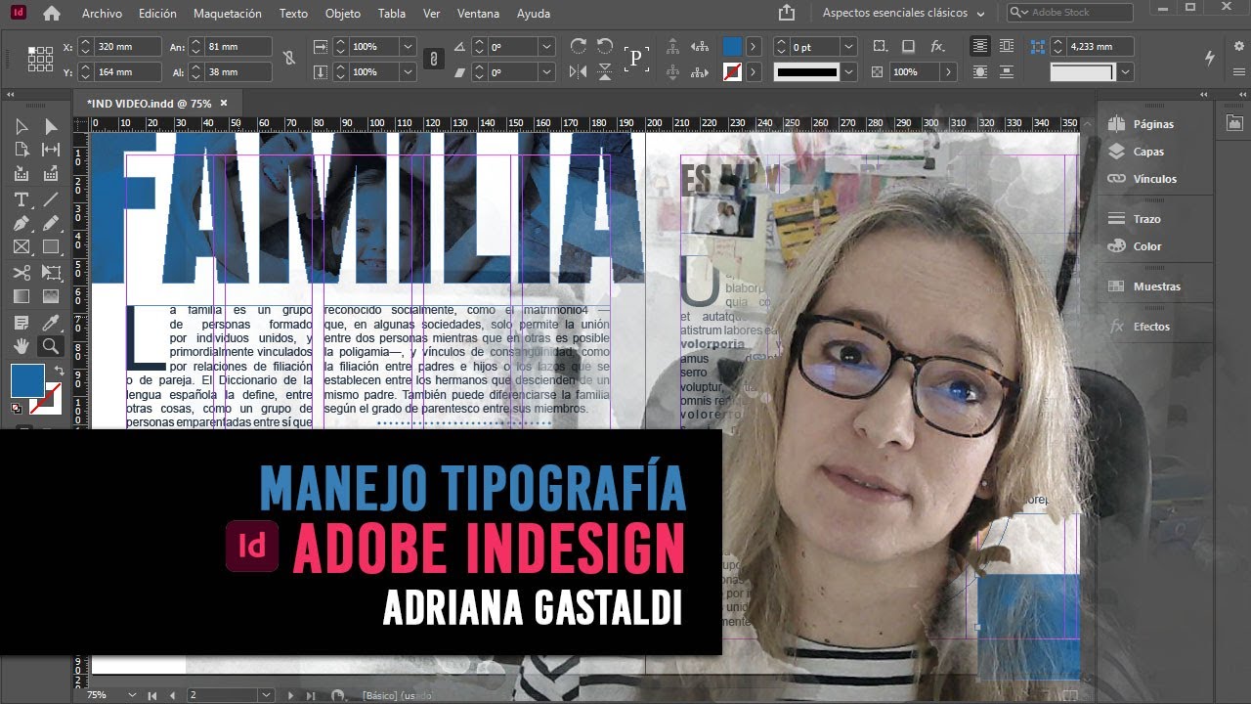This screenshot has height=704, width=1251.
Task: Open the zoom level dropdown at status bar
Action: point(132,695)
